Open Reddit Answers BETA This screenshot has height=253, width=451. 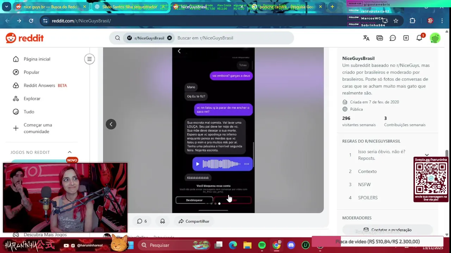tap(45, 85)
